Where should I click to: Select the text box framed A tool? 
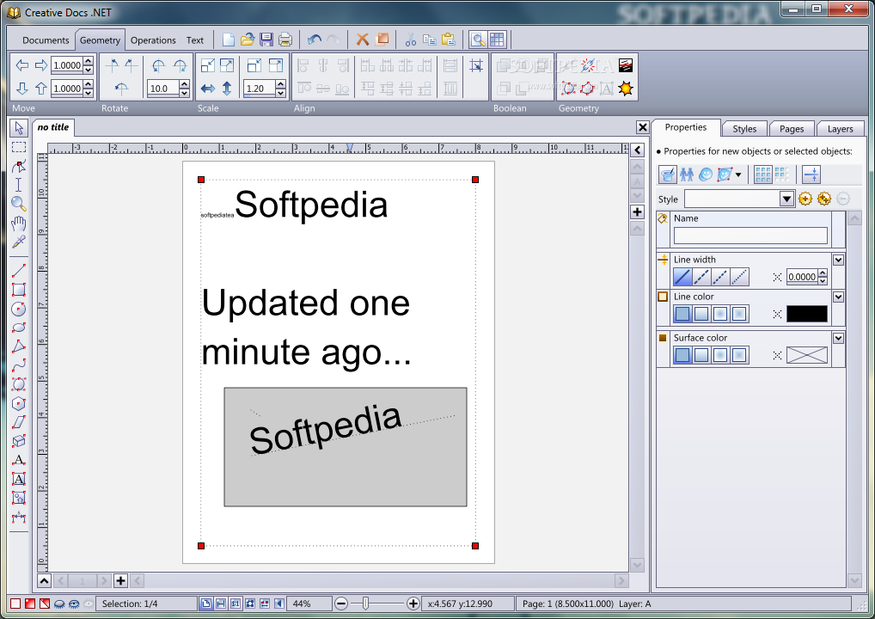[x=19, y=479]
